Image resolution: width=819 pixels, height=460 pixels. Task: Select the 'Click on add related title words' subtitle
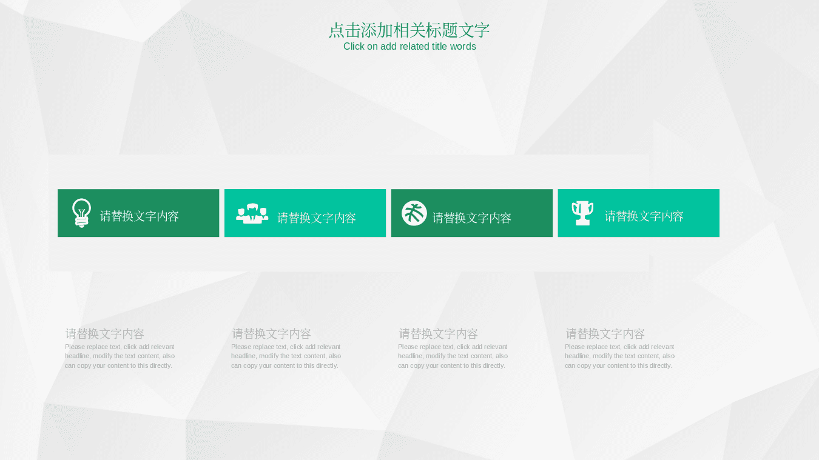point(409,47)
